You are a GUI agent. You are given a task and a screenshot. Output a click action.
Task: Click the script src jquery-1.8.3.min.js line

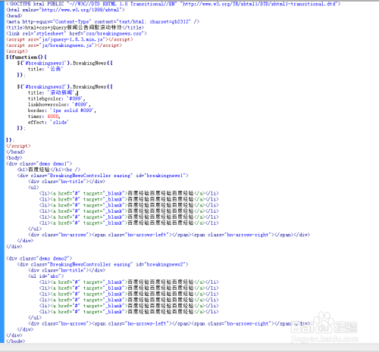point(69,39)
